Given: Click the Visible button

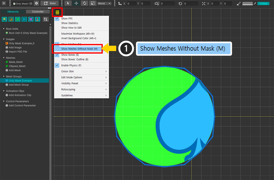Looking at the screenshot, I should pos(263,4).
